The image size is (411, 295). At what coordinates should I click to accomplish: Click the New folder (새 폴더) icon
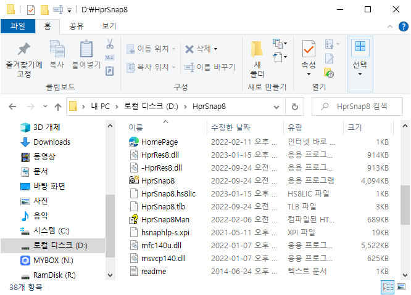pyautogui.click(x=257, y=49)
